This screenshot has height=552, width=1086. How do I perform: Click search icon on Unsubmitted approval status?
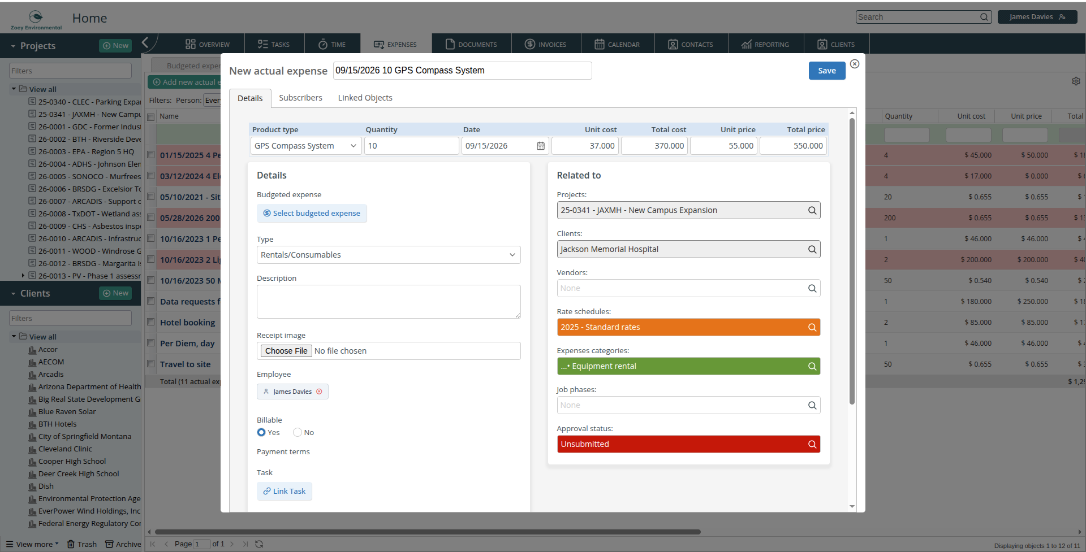coord(812,444)
